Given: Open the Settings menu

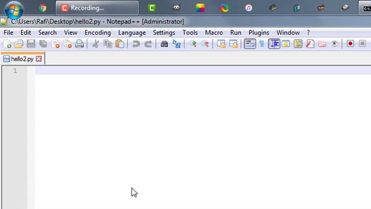Looking at the screenshot, I should coord(164,33).
